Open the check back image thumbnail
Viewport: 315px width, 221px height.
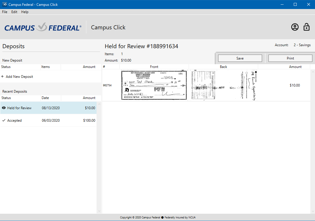(224, 85)
